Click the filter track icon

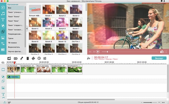coord(3,77)
